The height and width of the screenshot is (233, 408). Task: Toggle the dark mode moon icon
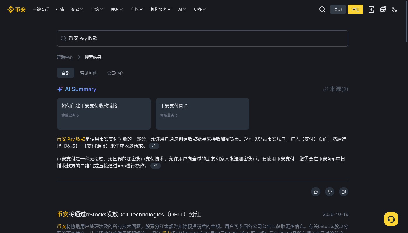coord(395,9)
